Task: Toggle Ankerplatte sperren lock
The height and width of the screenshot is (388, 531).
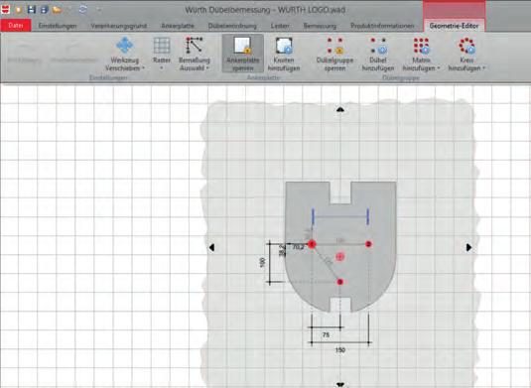Action: (243, 54)
